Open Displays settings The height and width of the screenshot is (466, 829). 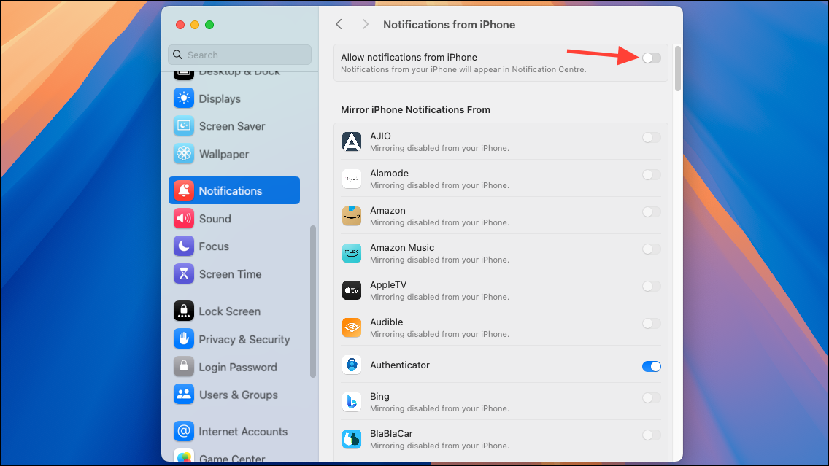coord(234,98)
